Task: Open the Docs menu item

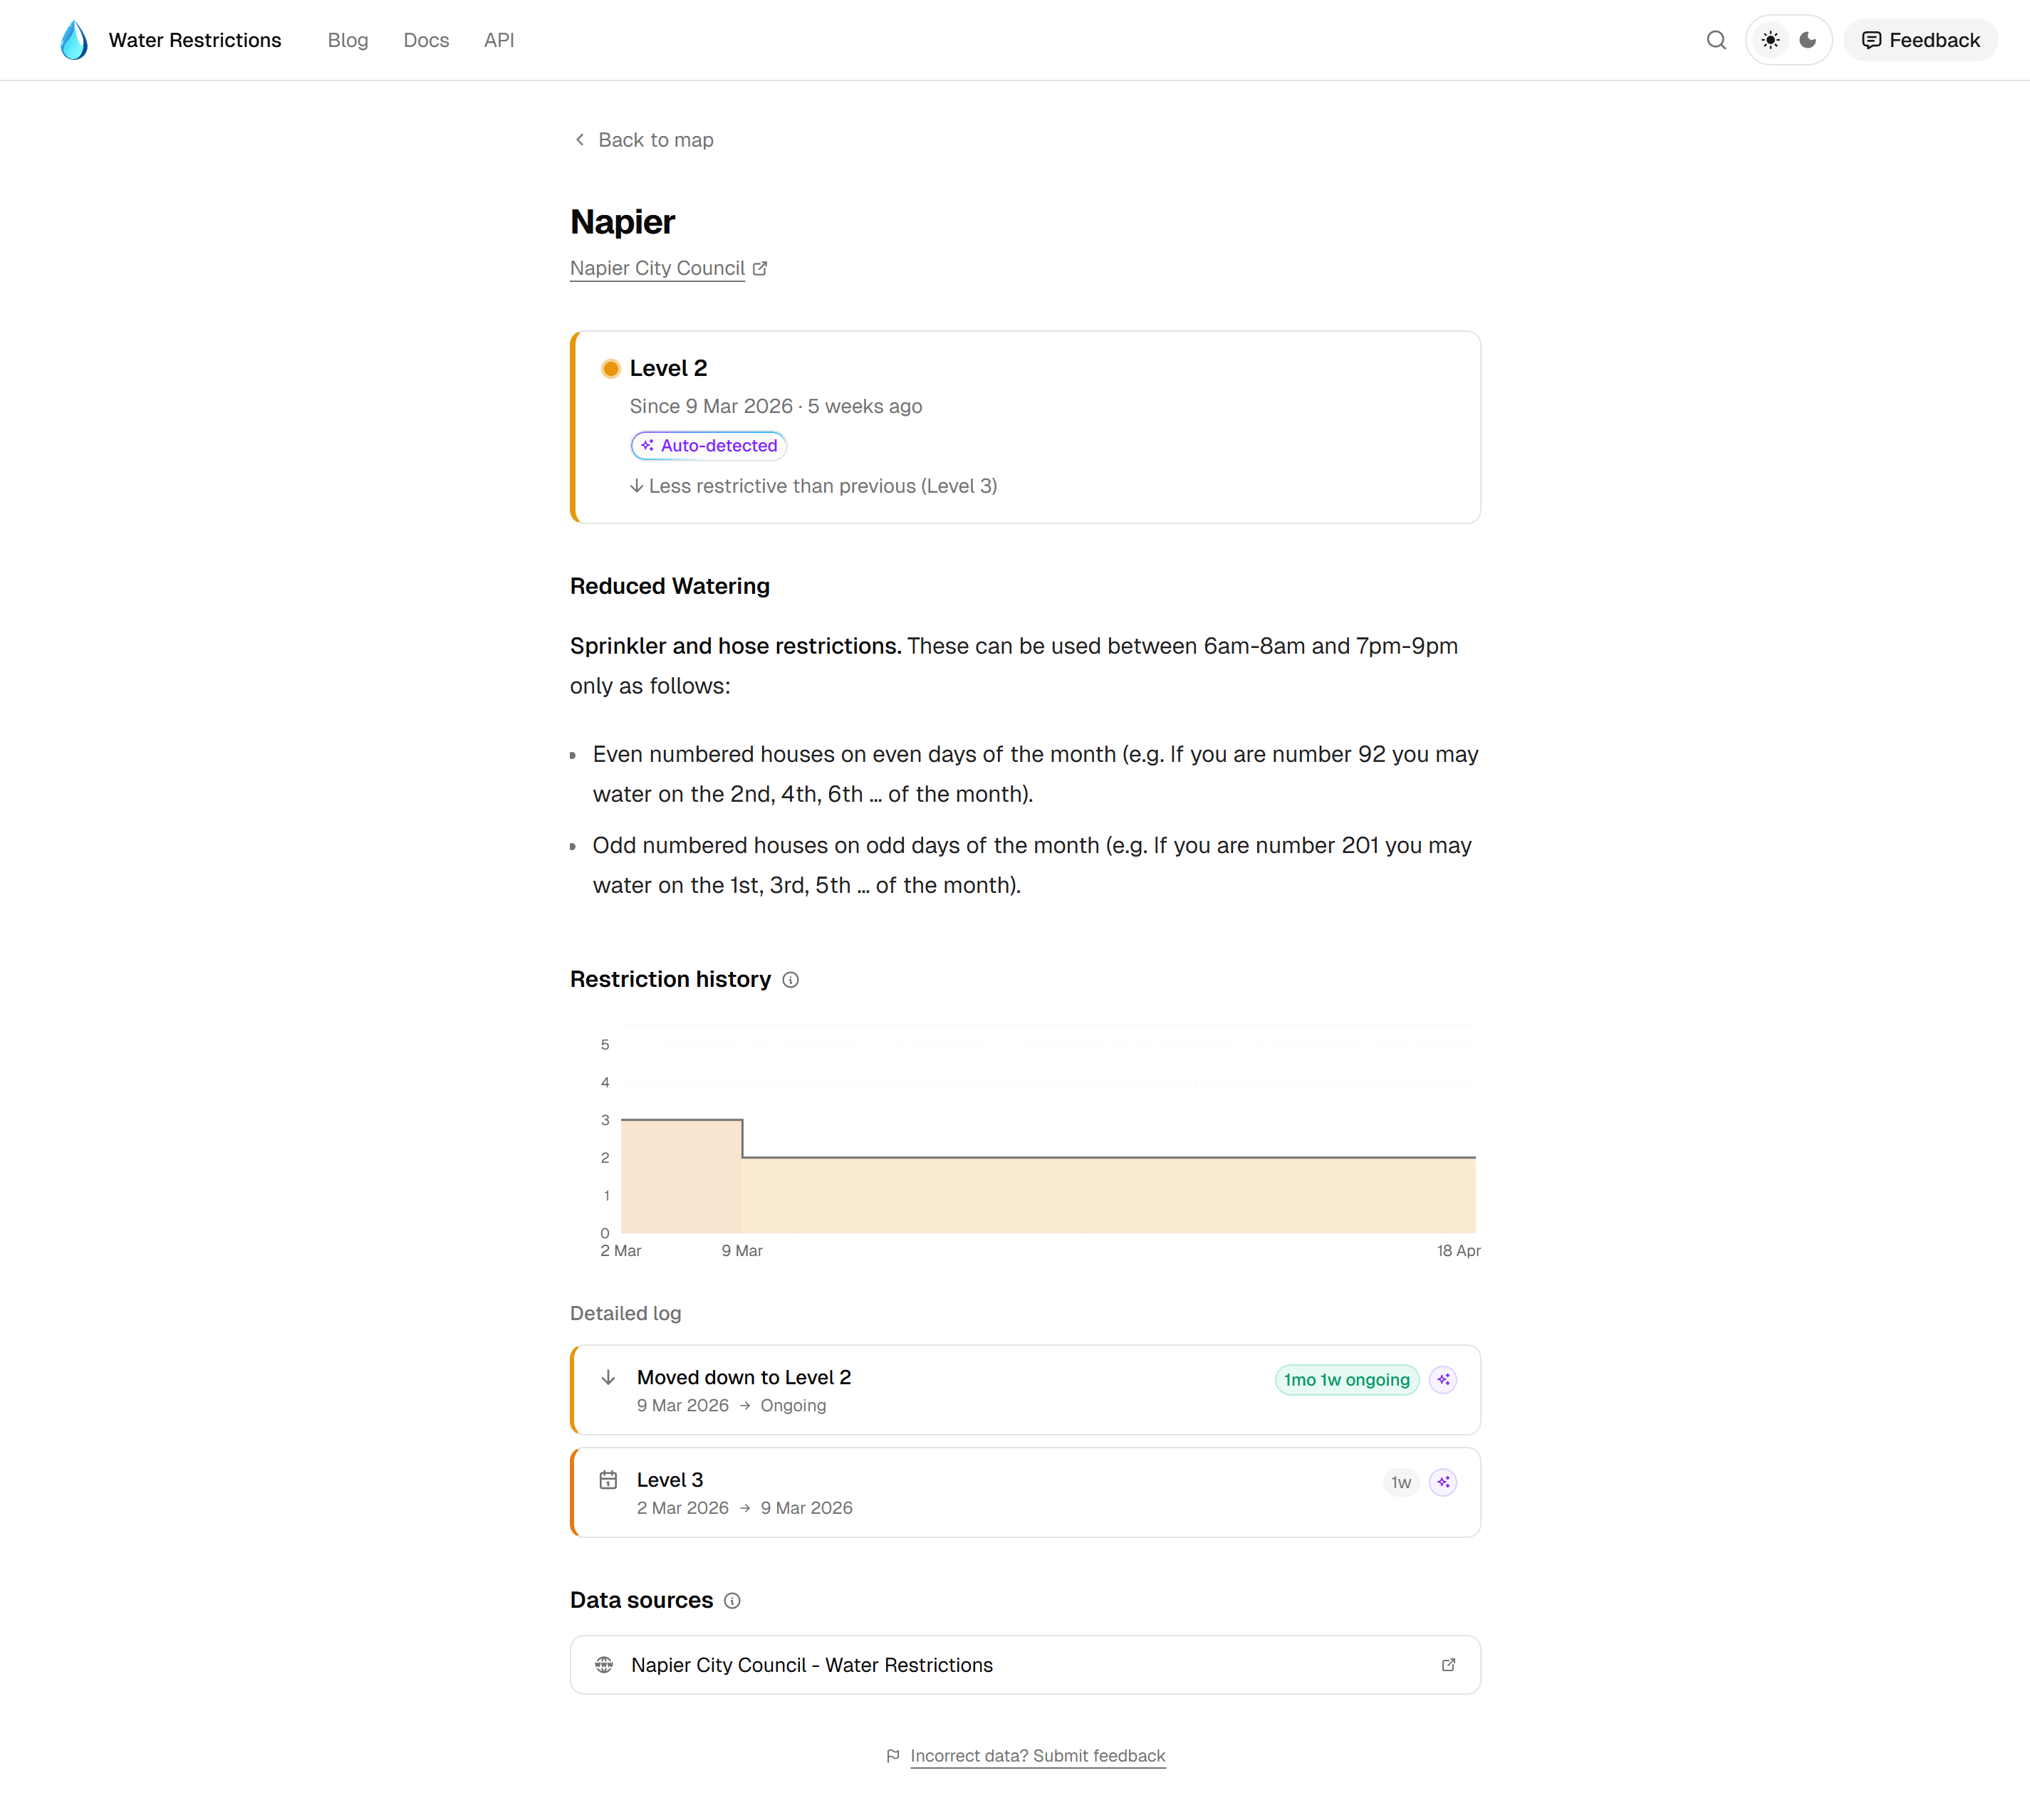Action: [x=426, y=40]
